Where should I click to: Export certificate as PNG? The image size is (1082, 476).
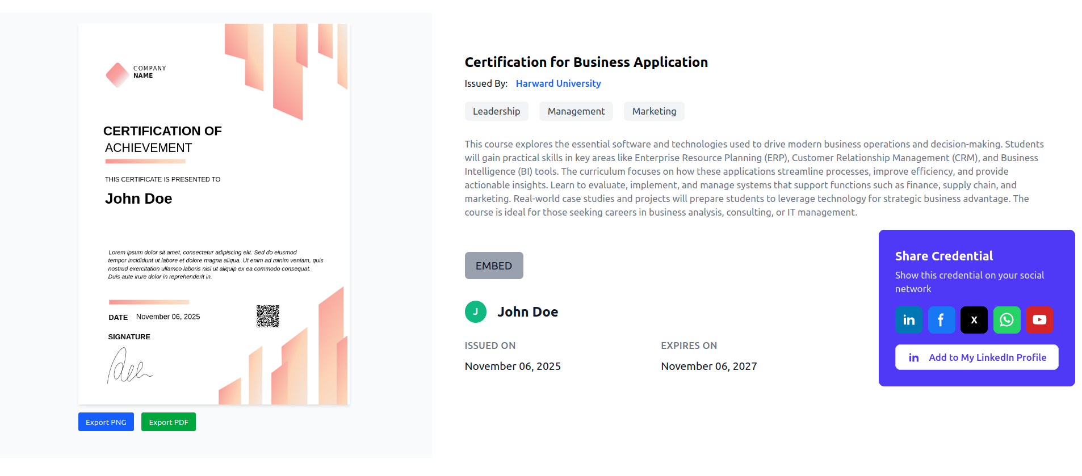click(106, 422)
